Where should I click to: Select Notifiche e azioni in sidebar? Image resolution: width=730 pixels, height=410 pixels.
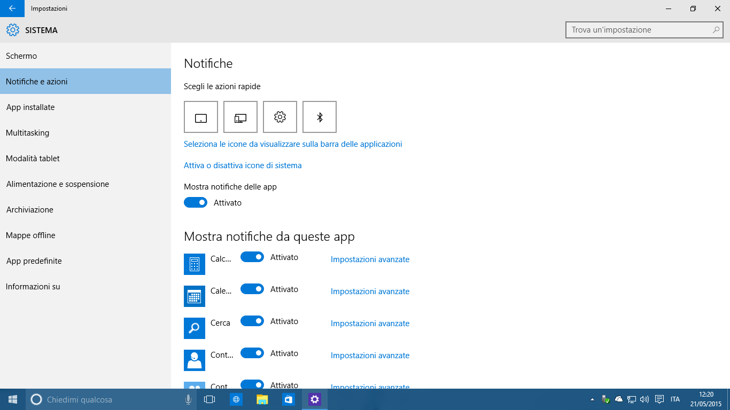(86, 82)
